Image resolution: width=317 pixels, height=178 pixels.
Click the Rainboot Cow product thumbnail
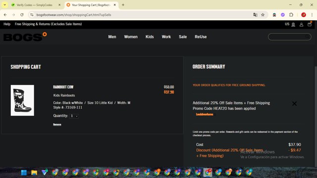(x=22, y=100)
